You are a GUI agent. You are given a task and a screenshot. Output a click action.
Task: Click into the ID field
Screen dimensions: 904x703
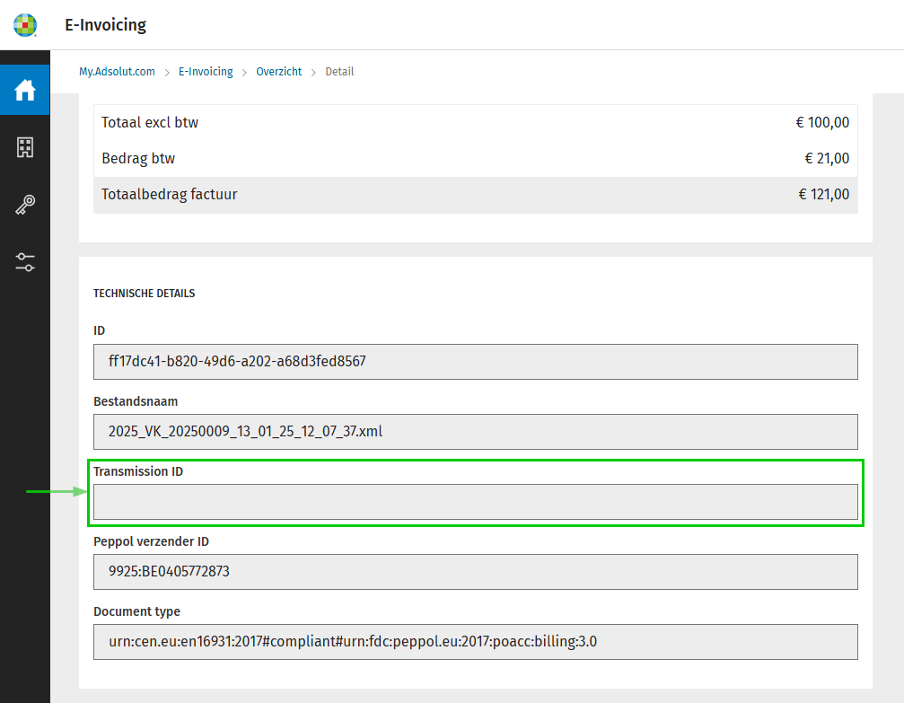pyautogui.click(x=475, y=362)
